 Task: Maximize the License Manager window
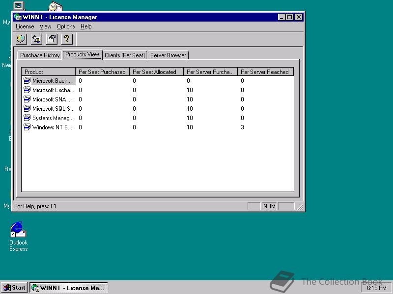click(289, 17)
